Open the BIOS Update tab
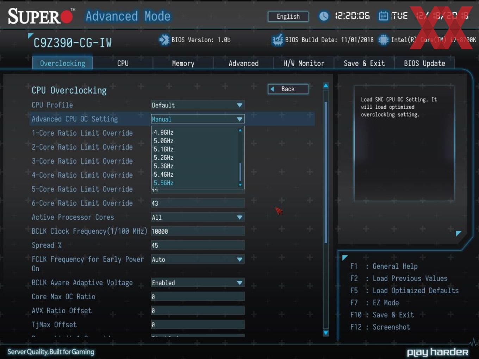Screen dimensions: 479x359 click(424, 63)
